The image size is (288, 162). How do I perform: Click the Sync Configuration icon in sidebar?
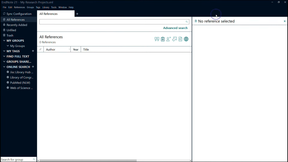coord(4,14)
